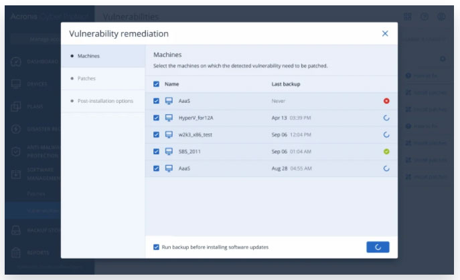This screenshot has height=280, width=460.
Task: Click the computer icon beside HyperV_for12A
Action: 169,118
